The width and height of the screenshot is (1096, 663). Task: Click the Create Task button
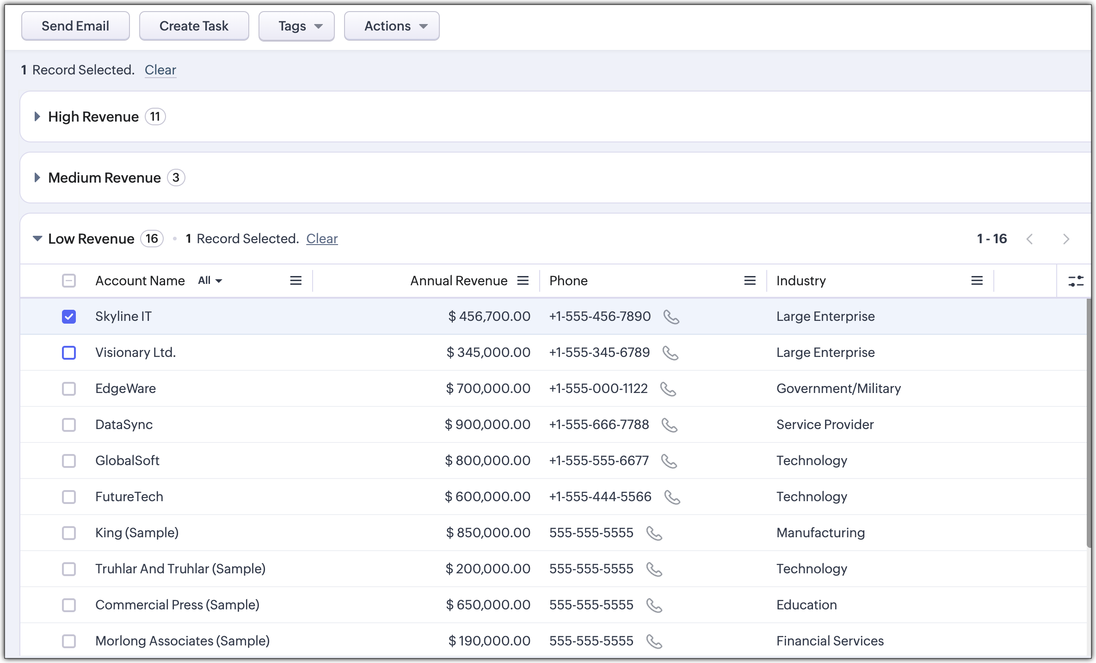(194, 26)
